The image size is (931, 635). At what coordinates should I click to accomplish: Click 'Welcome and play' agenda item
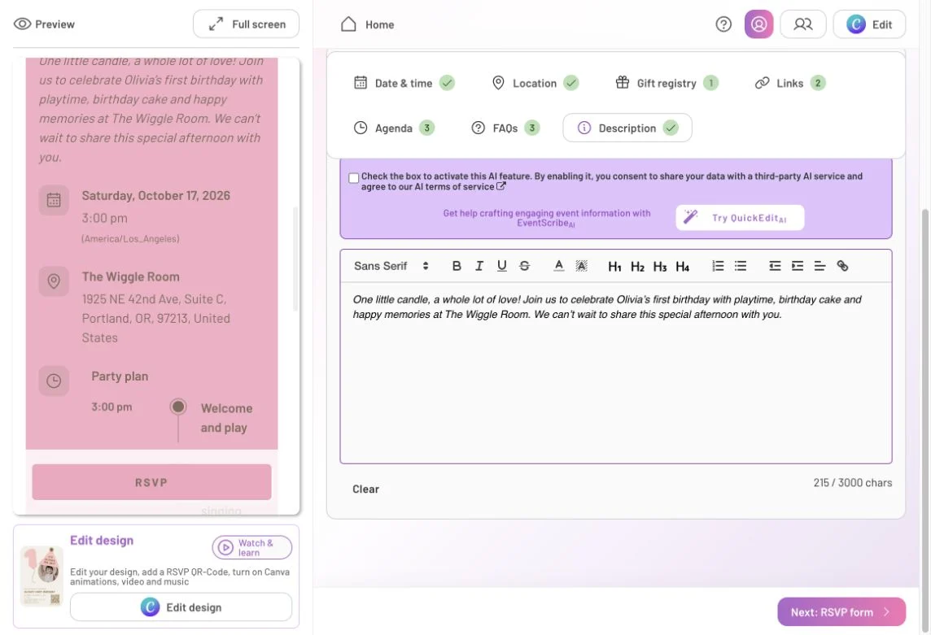click(226, 418)
